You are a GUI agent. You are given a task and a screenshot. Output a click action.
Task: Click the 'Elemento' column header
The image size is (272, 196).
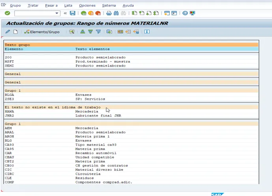click(14, 49)
